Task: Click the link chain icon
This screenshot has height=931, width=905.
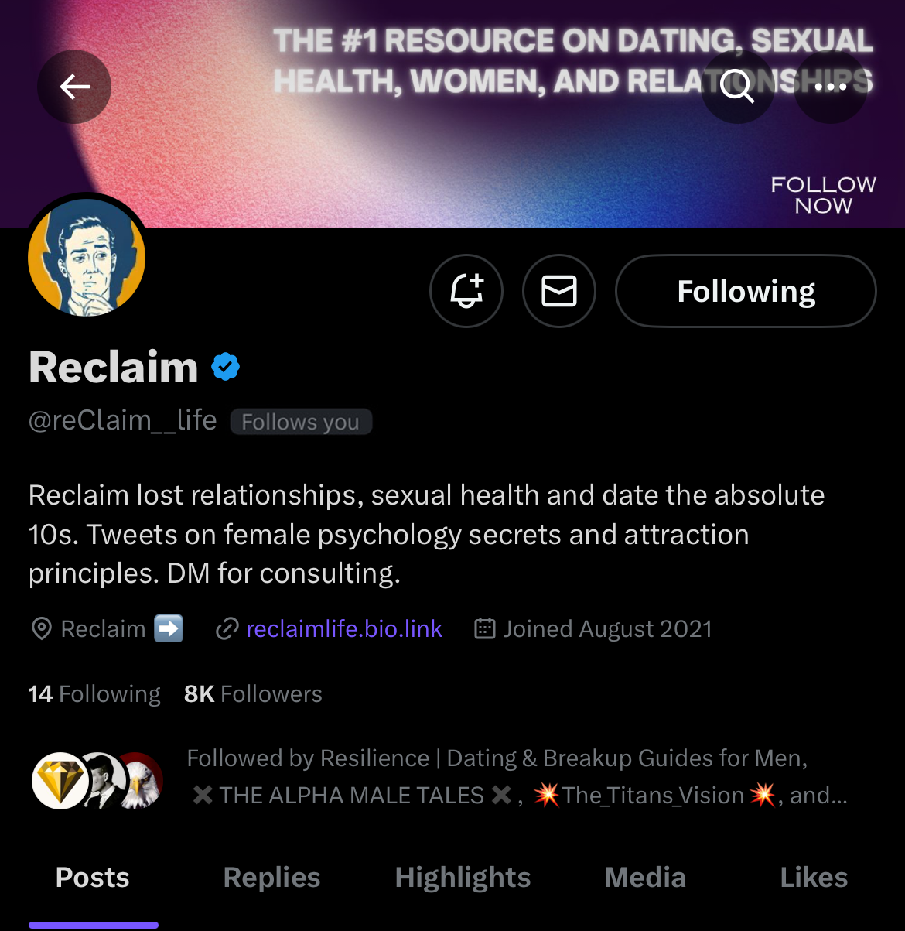Action: click(x=227, y=628)
